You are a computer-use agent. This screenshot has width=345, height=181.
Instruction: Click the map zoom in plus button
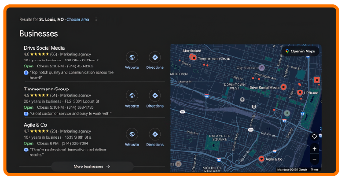point(314,149)
